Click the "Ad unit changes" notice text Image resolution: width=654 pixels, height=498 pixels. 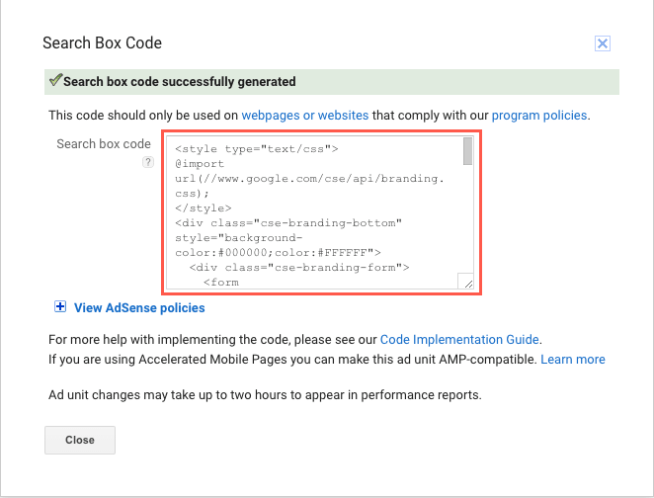(x=265, y=395)
